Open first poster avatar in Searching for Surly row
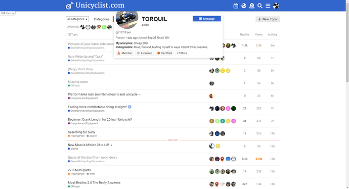 coord(211,133)
